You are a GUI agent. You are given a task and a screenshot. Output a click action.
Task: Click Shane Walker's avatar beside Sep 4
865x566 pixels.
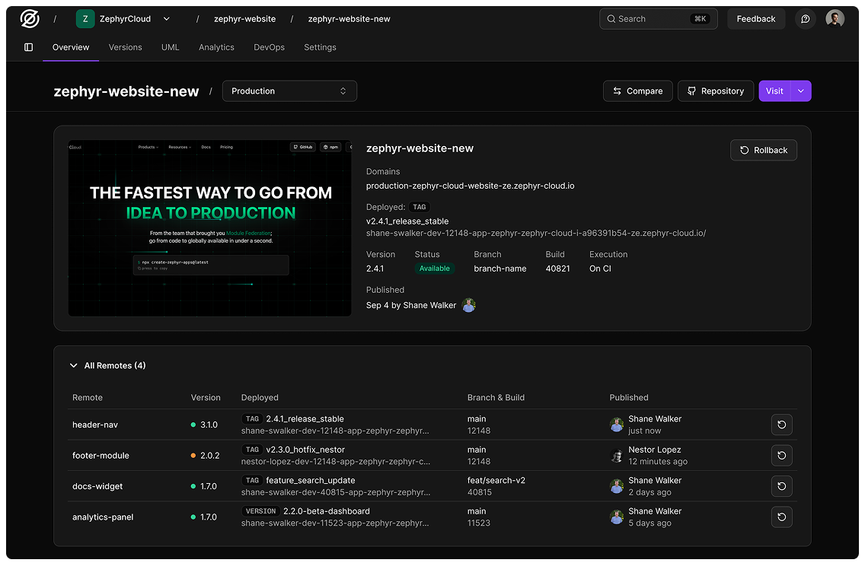click(468, 305)
